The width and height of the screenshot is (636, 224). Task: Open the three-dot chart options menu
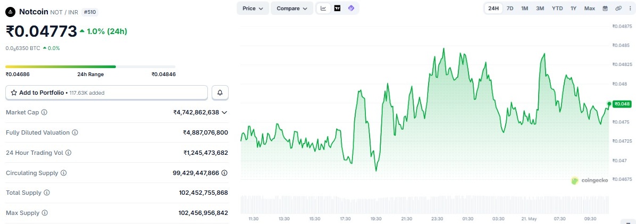pyautogui.click(x=630, y=8)
